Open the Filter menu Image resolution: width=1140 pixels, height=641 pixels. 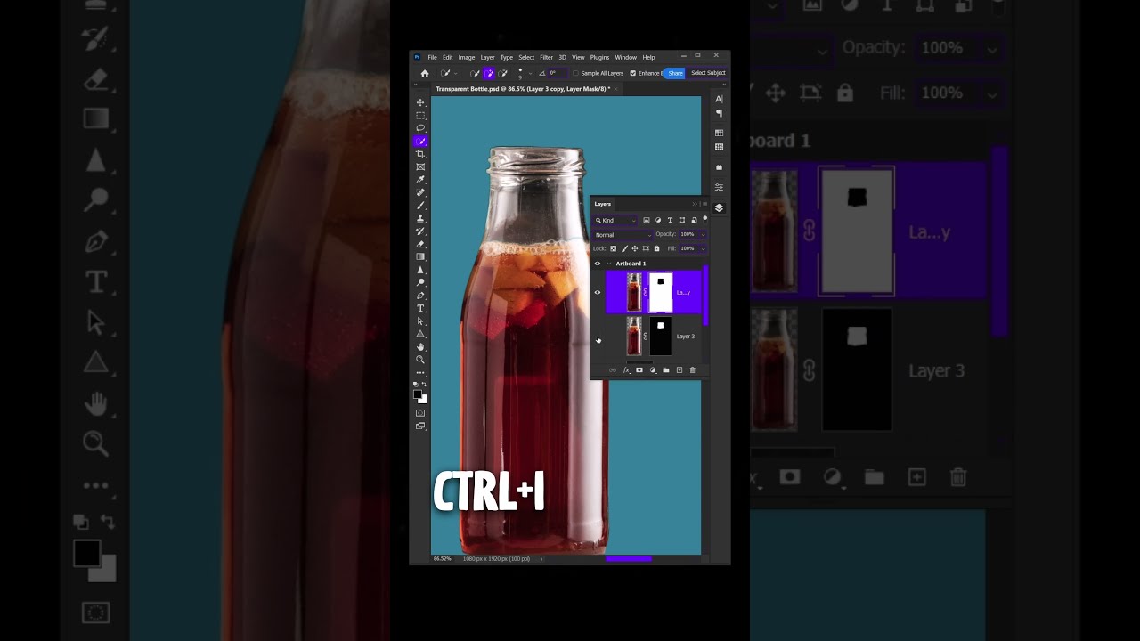click(546, 57)
